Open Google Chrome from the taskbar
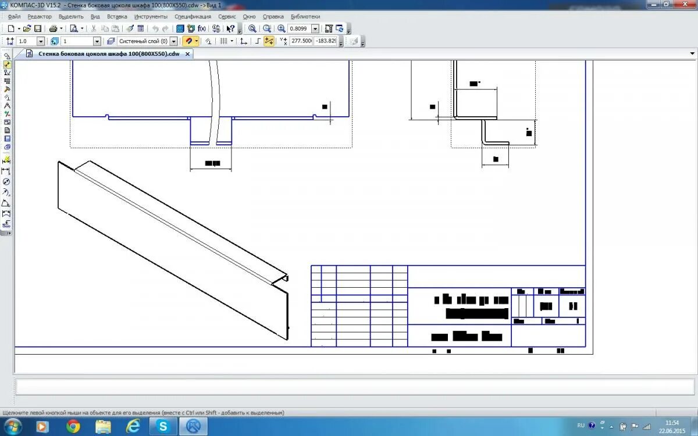698x436 pixels. (73, 427)
